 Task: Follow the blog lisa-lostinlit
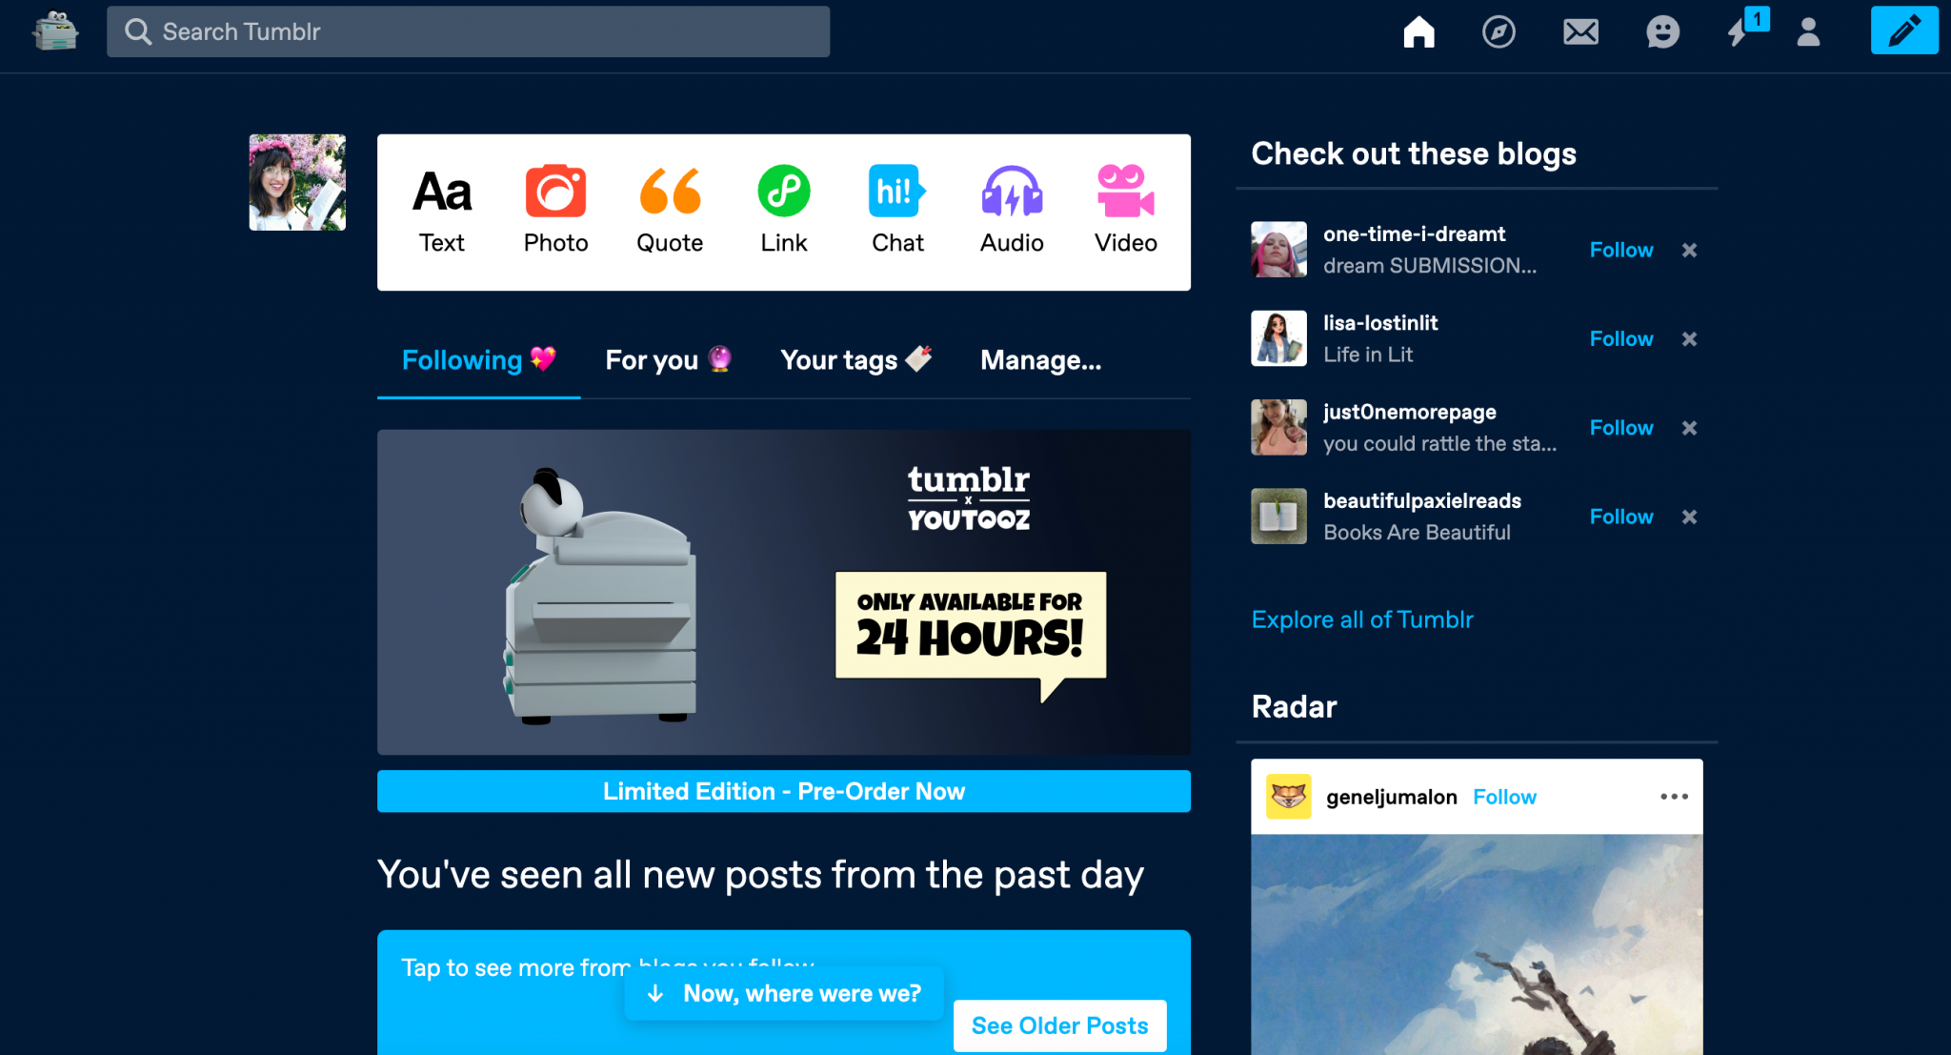point(1620,338)
